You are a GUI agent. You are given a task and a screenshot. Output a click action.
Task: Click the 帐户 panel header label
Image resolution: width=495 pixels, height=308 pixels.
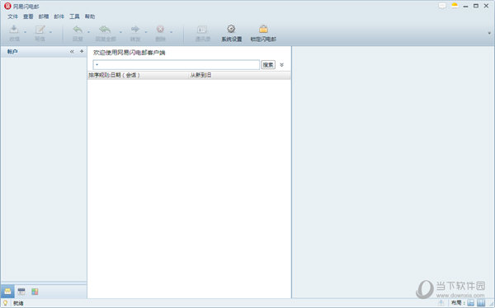(12, 51)
